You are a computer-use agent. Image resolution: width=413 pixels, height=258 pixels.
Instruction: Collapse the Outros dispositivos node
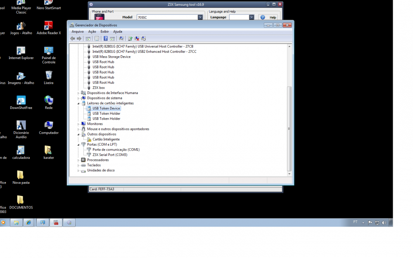[x=78, y=134]
